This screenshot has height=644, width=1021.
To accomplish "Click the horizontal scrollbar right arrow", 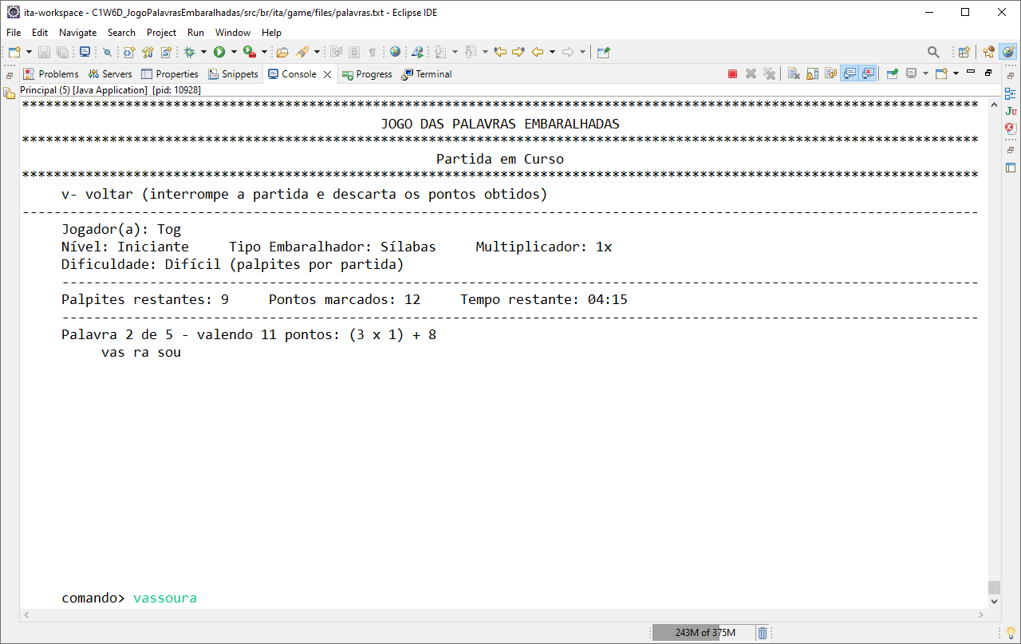I will [982, 615].
